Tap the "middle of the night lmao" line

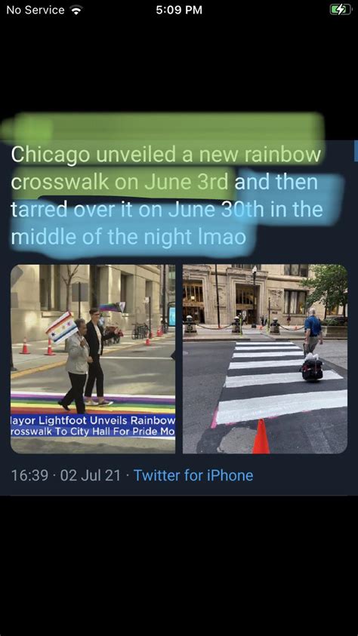click(128, 237)
